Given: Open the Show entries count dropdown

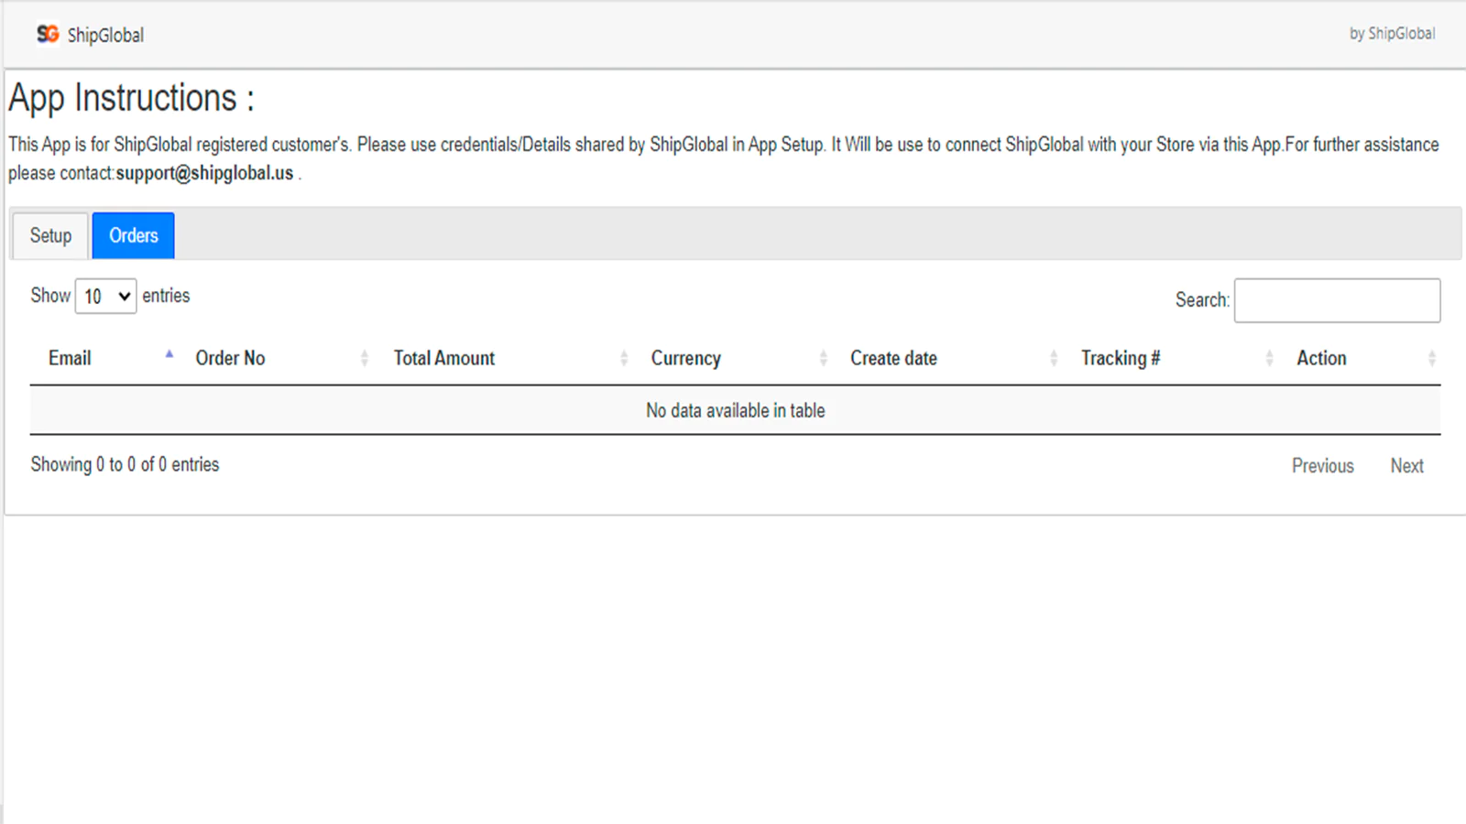Looking at the screenshot, I should [x=105, y=297].
